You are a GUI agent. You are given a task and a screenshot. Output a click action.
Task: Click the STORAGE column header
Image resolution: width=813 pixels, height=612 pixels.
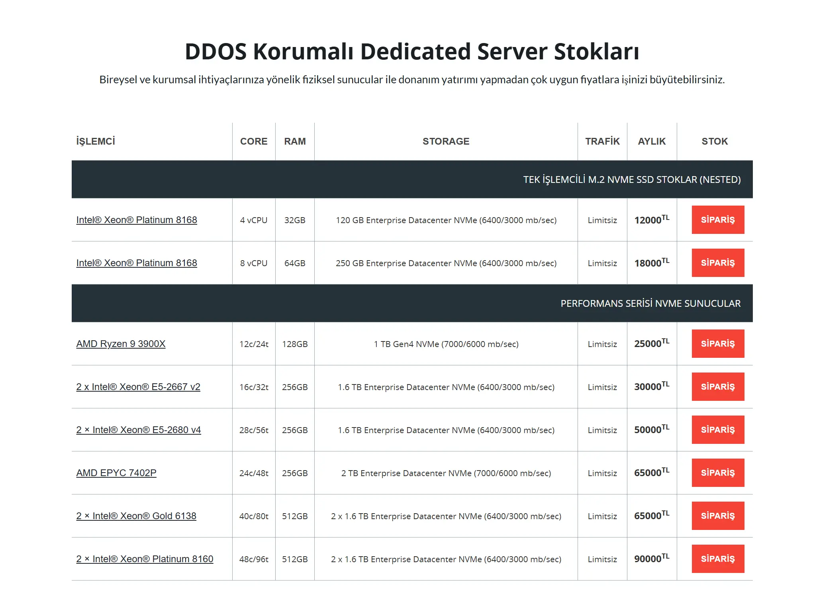(x=446, y=141)
